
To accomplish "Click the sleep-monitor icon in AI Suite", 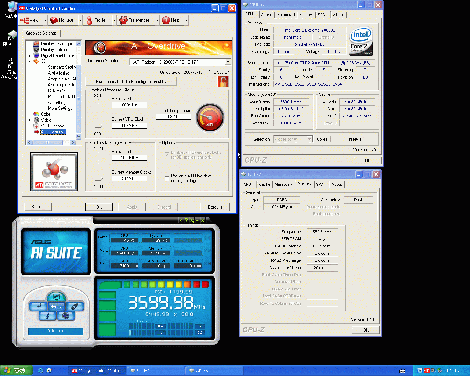I will coord(56,297).
